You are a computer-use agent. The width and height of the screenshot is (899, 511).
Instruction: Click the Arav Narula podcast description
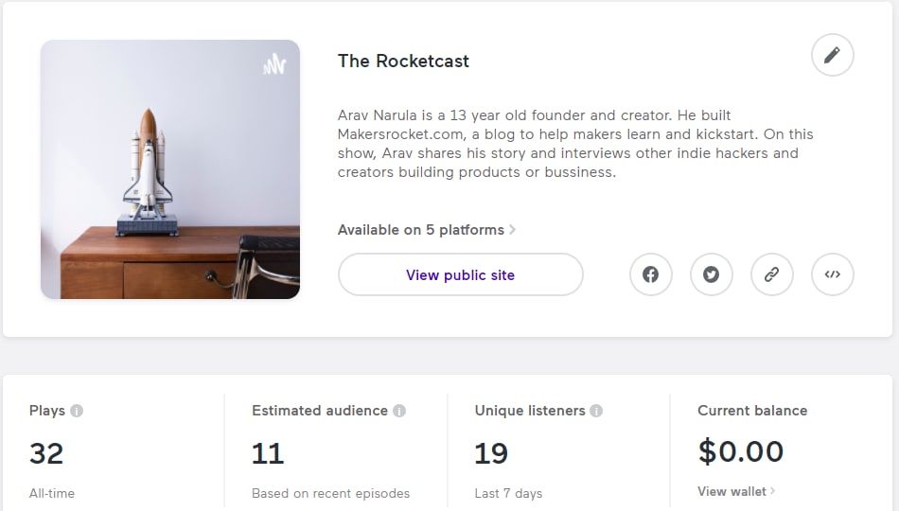point(574,144)
